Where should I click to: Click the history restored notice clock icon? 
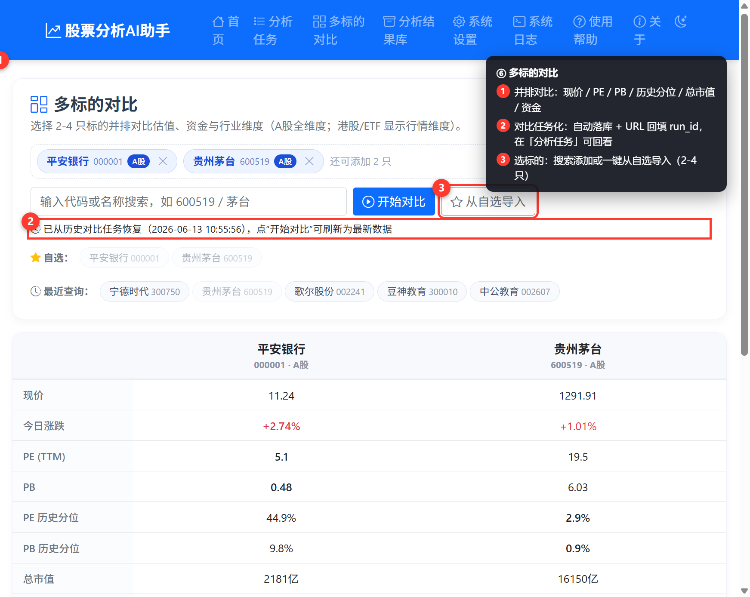pyautogui.click(x=36, y=229)
